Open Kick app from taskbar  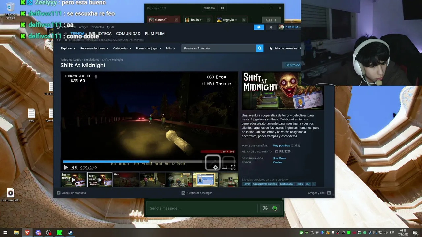59,233
